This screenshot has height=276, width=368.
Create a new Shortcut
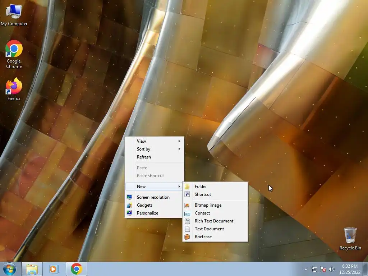215,194
